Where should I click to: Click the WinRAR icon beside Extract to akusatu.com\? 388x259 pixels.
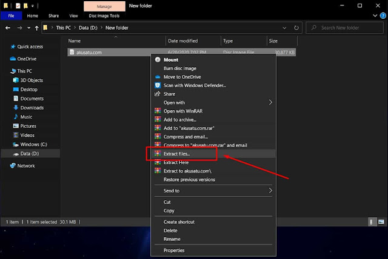[158, 171]
